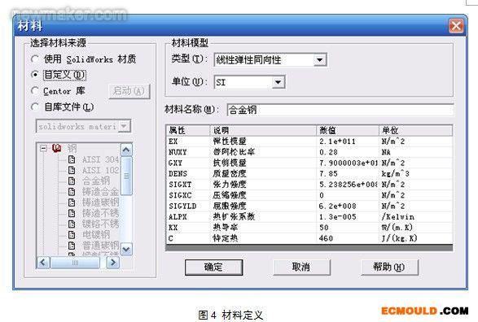The height and width of the screenshot is (322, 478).
Task: Click the KX value 50
Action: pyautogui.click(x=324, y=228)
